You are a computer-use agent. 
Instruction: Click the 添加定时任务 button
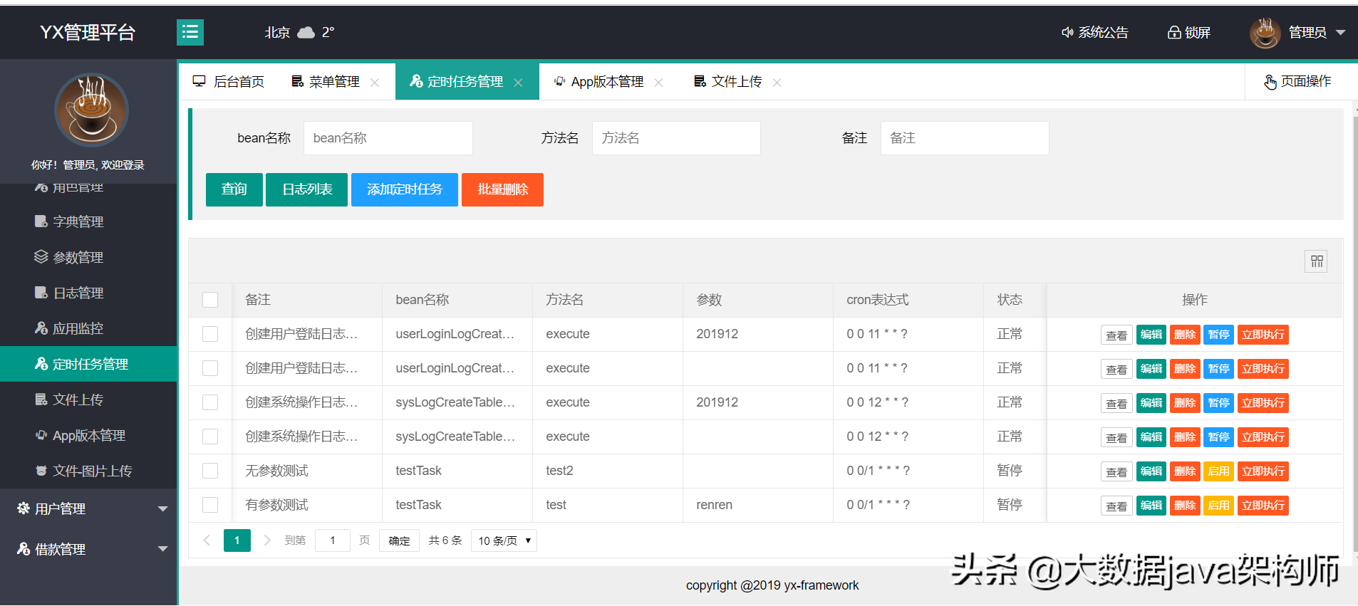tap(405, 189)
